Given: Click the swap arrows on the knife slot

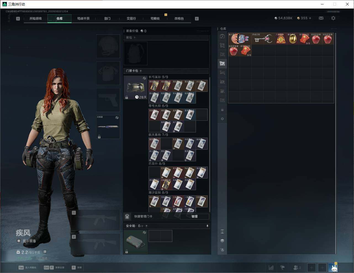Looking at the screenshot, I should [117, 118].
